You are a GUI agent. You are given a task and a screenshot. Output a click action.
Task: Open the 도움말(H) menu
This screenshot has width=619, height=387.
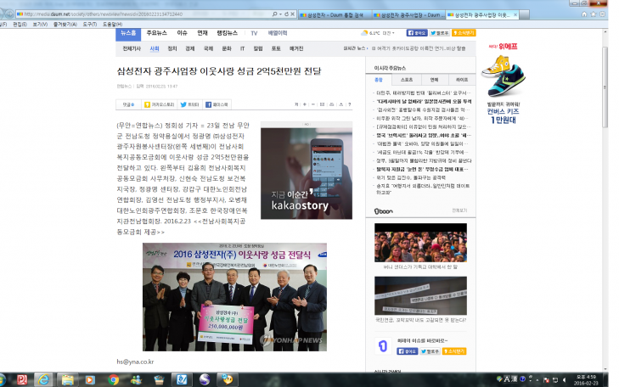click(113, 25)
